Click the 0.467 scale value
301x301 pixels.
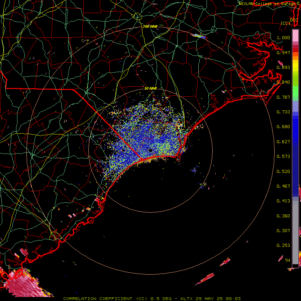[x=283, y=186]
